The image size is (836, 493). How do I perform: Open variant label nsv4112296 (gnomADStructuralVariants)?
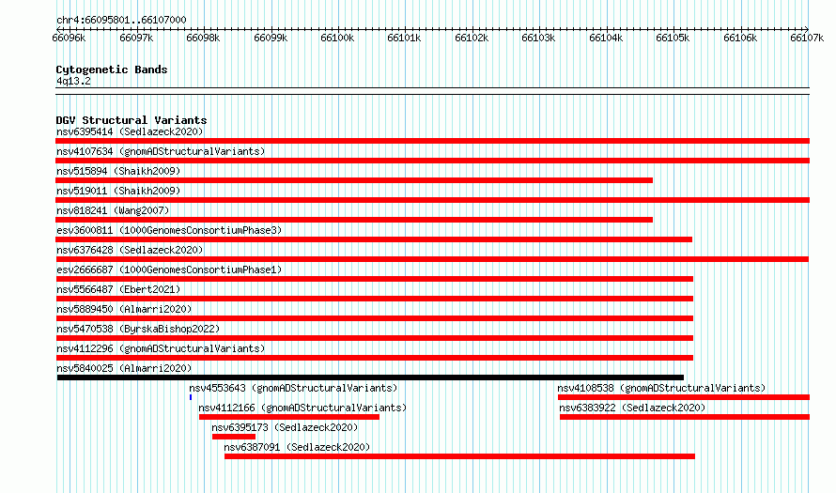(x=161, y=348)
